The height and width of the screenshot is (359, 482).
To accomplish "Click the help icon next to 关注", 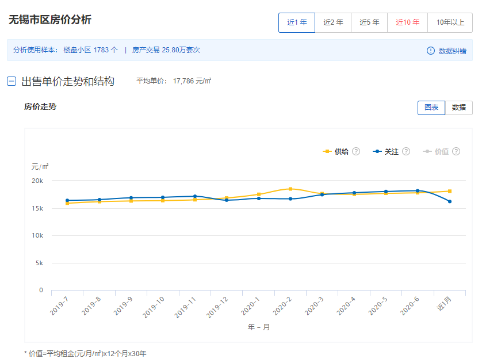I will point(406,151).
